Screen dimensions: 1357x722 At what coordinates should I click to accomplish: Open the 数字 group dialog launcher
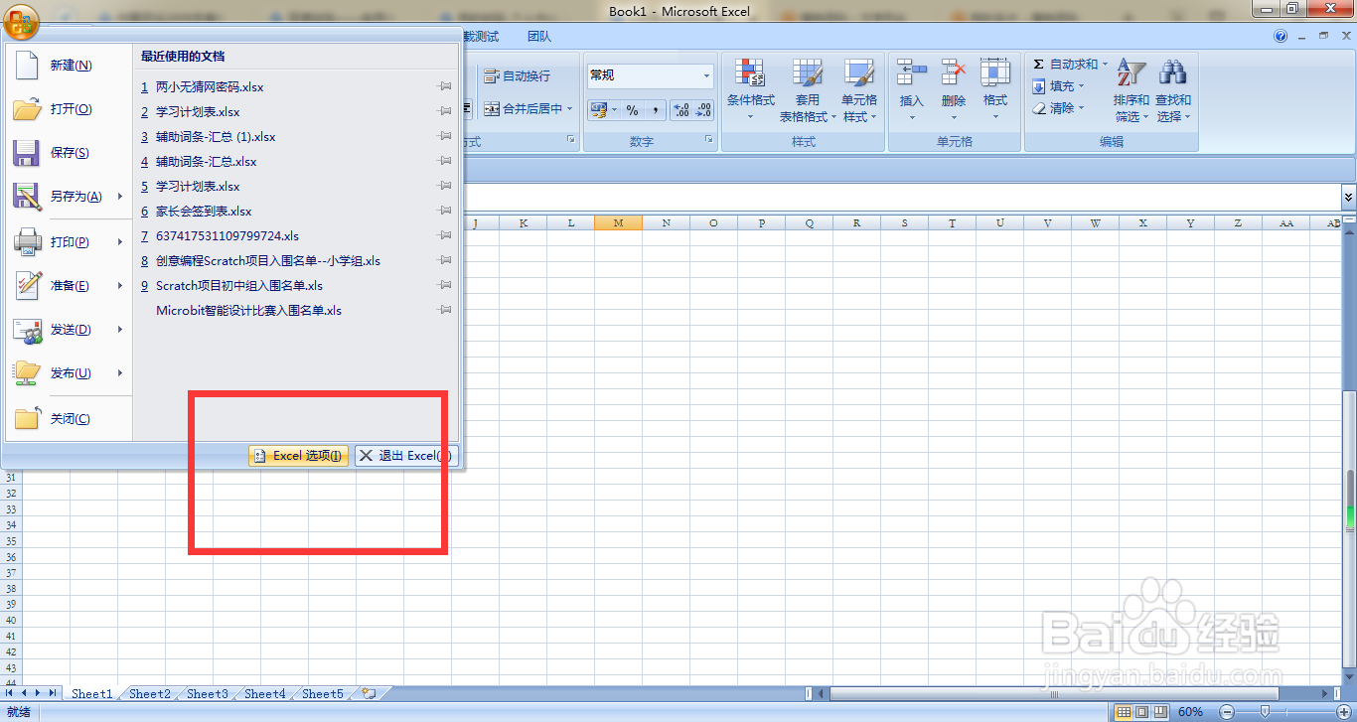point(709,140)
